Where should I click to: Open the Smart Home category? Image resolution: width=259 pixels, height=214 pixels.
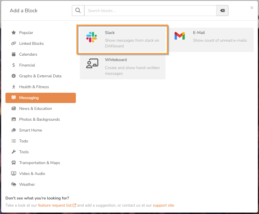pos(41,130)
